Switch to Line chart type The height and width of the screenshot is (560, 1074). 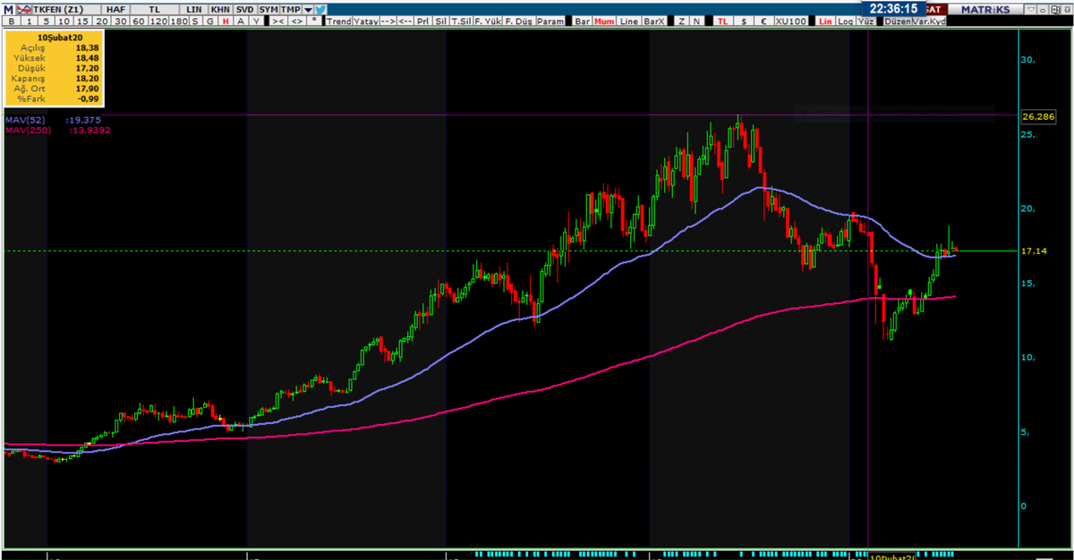pyautogui.click(x=629, y=21)
